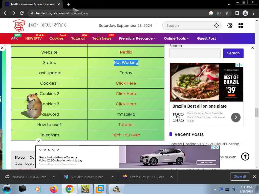Image resolution: width=259 pixels, height=194 pixels.
Task: Expand the Premium Resource dropdown menu
Action: 137,38
